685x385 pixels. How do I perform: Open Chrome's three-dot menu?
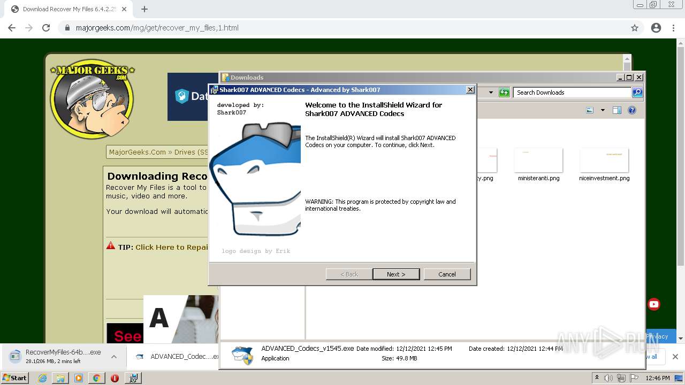pyautogui.click(x=673, y=28)
